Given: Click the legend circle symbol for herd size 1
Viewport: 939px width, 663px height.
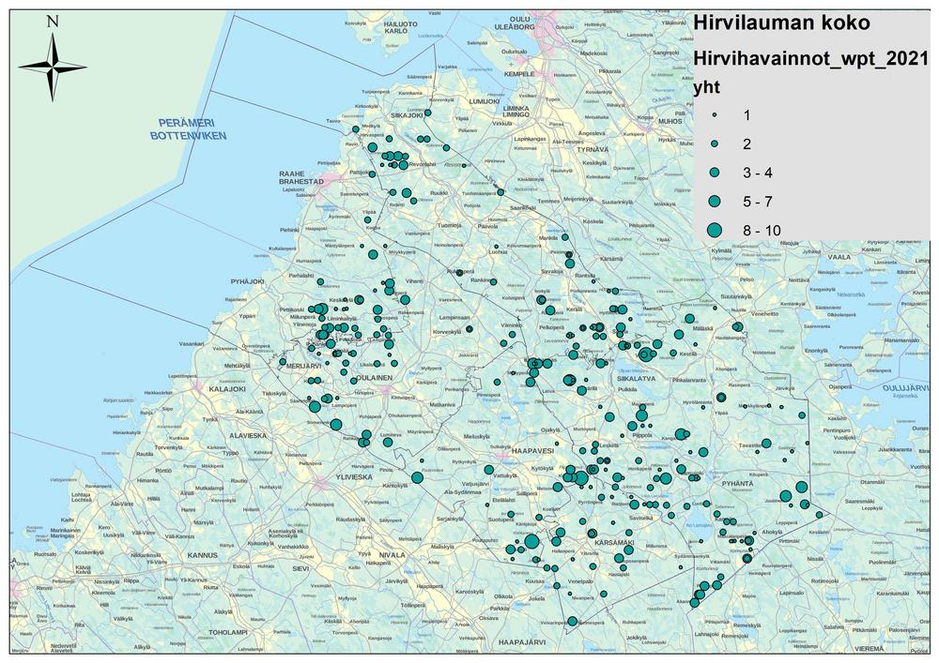Looking at the screenshot, I should [x=714, y=114].
